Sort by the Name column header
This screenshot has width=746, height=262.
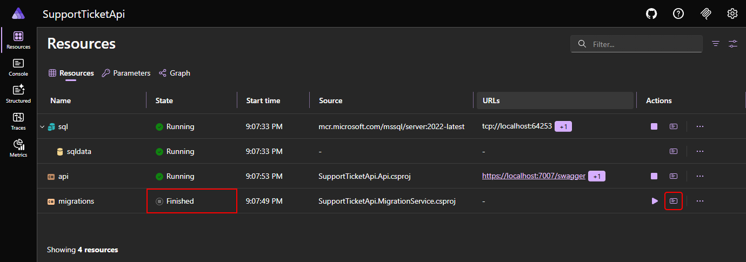click(61, 100)
